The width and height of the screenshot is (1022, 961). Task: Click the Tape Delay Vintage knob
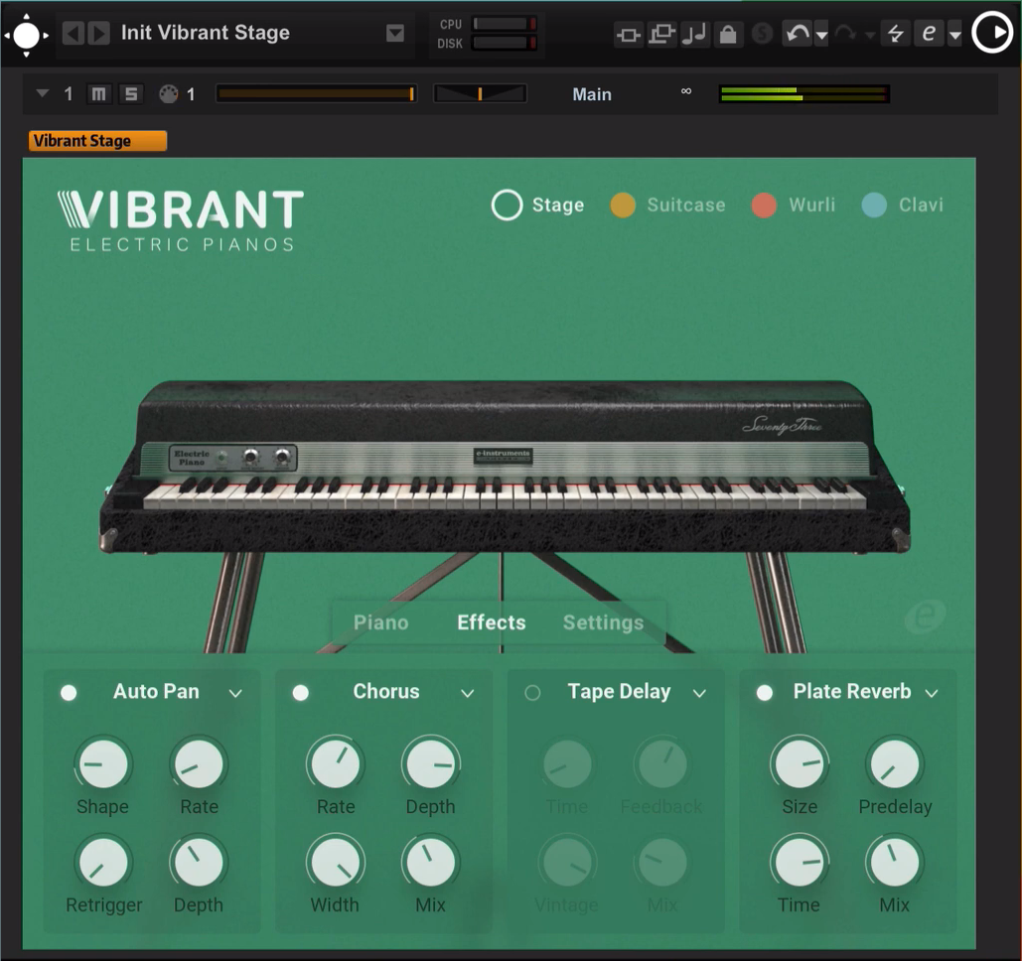[568, 862]
